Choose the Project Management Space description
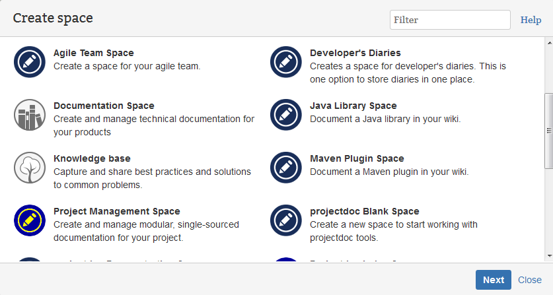The height and width of the screenshot is (295, 553). pos(145,231)
